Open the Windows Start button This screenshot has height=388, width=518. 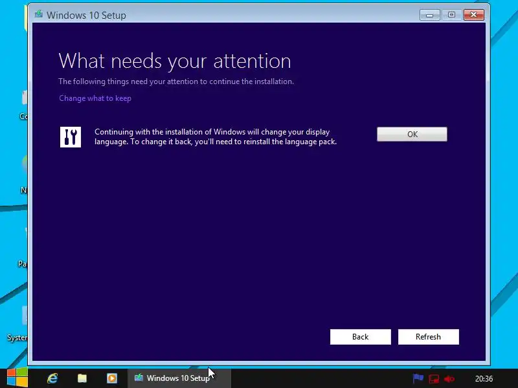(17, 378)
